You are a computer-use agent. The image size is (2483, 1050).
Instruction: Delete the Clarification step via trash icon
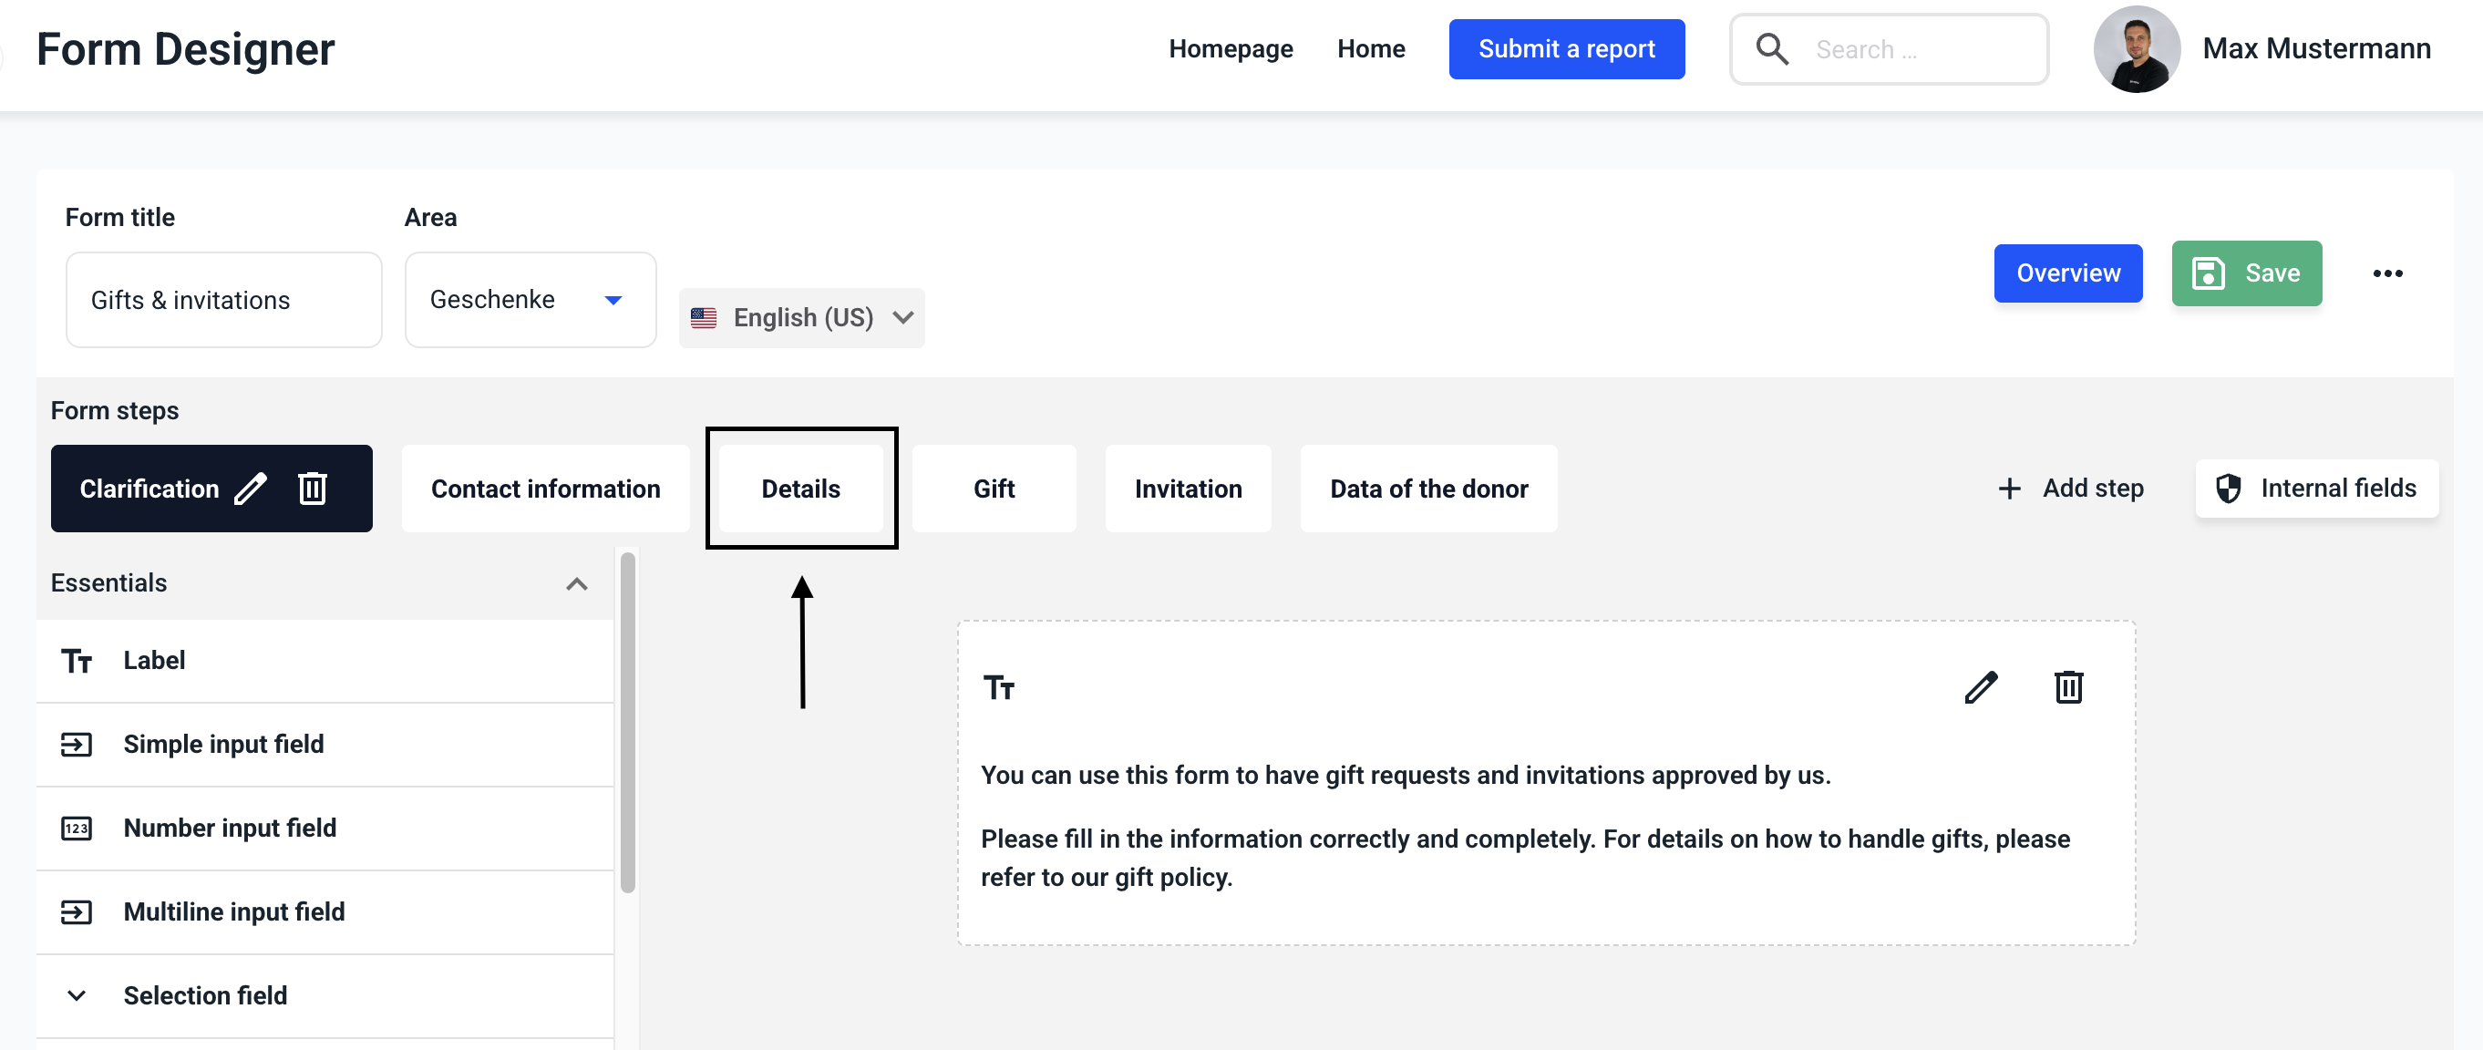(x=313, y=489)
